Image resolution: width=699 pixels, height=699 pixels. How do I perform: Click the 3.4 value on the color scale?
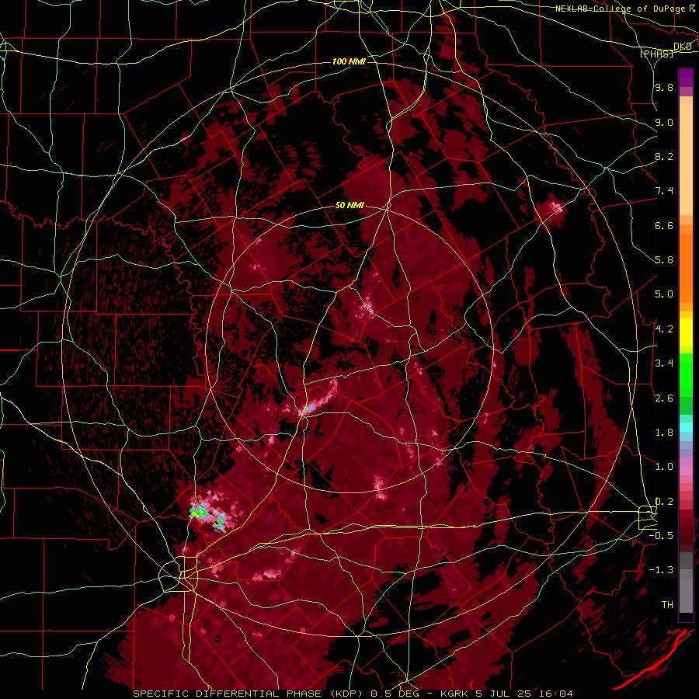point(664,363)
